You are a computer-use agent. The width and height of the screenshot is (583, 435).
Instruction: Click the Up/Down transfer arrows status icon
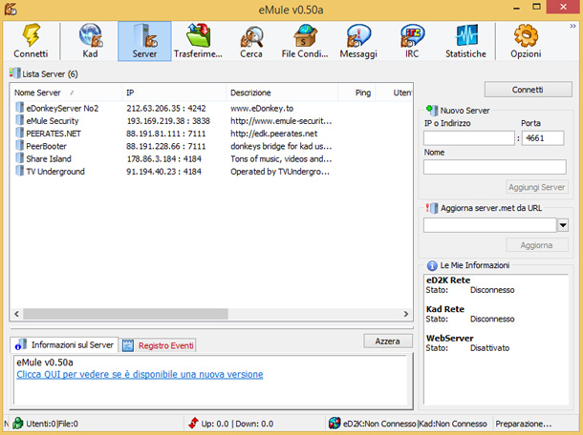click(193, 424)
